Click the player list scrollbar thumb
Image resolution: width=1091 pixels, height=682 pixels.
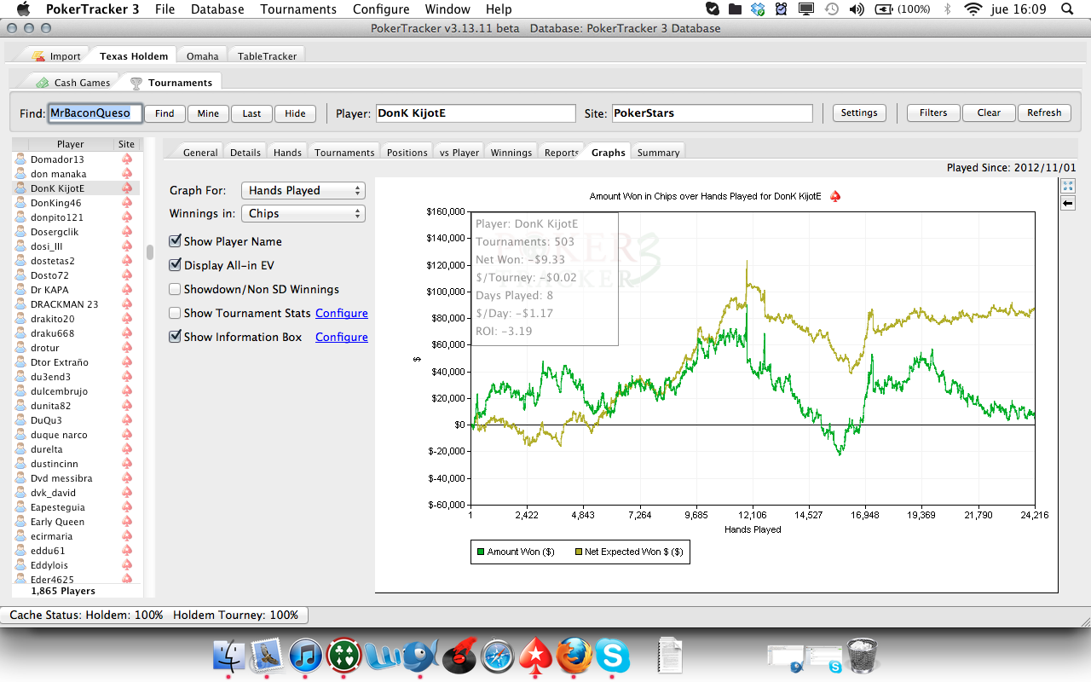pyautogui.click(x=150, y=251)
